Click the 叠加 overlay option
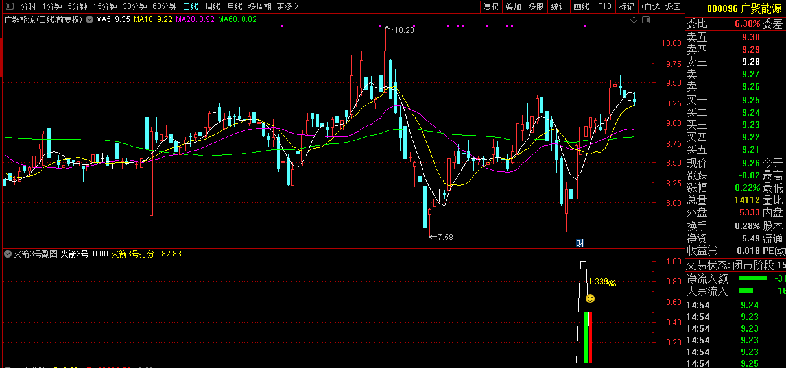786x368 pixels. pos(513,6)
